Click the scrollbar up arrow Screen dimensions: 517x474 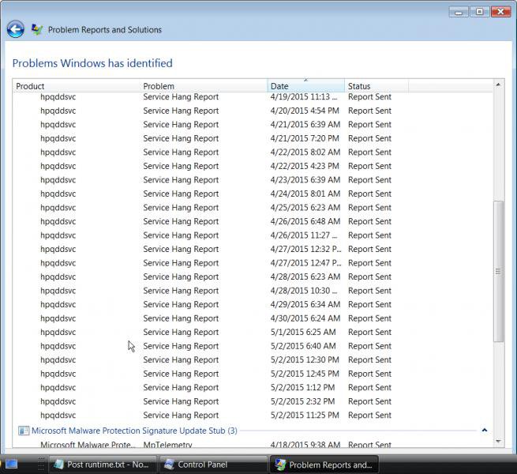[x=498, y=85]
